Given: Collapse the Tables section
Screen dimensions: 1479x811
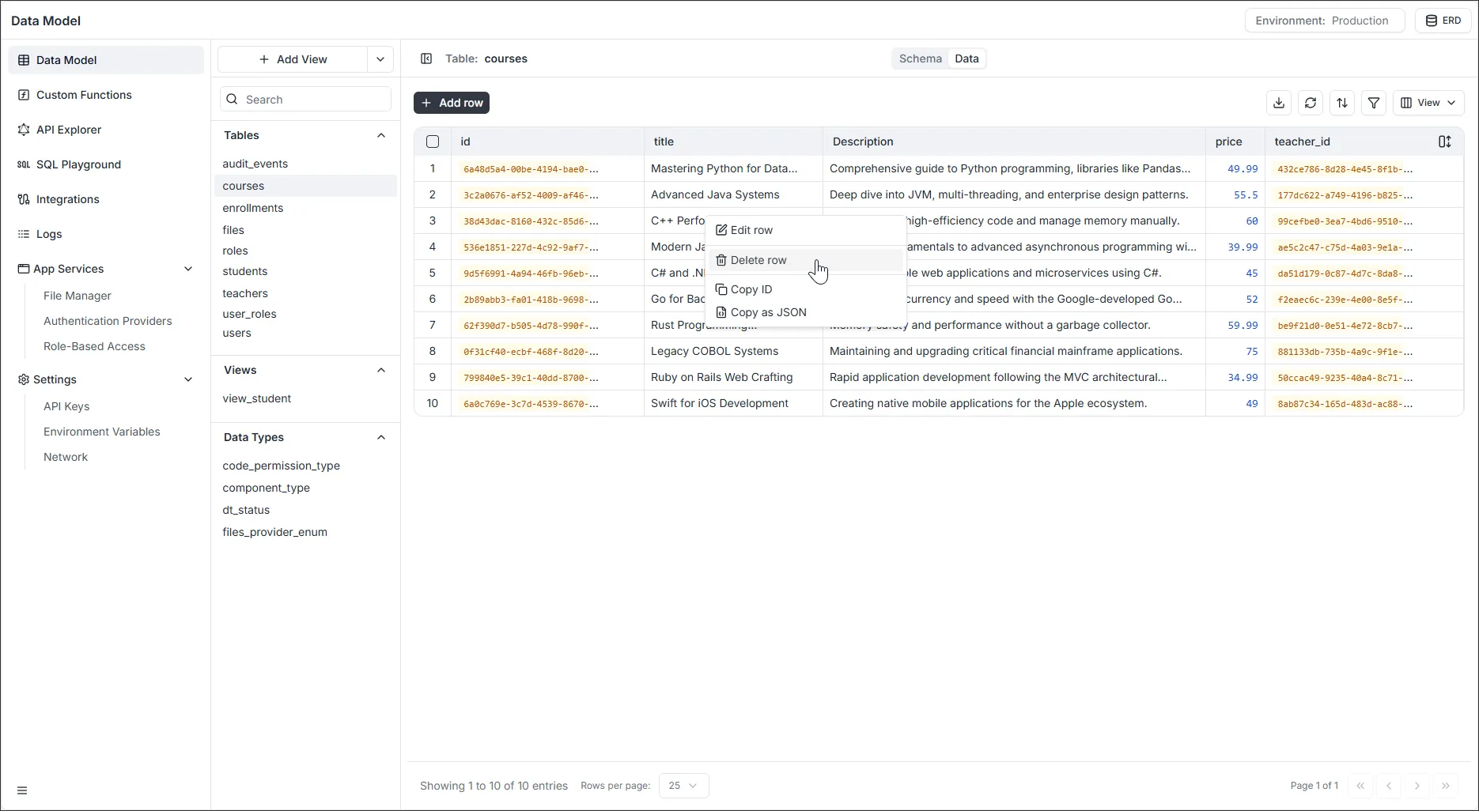Looking at the screenshot, I should [381, 135].
